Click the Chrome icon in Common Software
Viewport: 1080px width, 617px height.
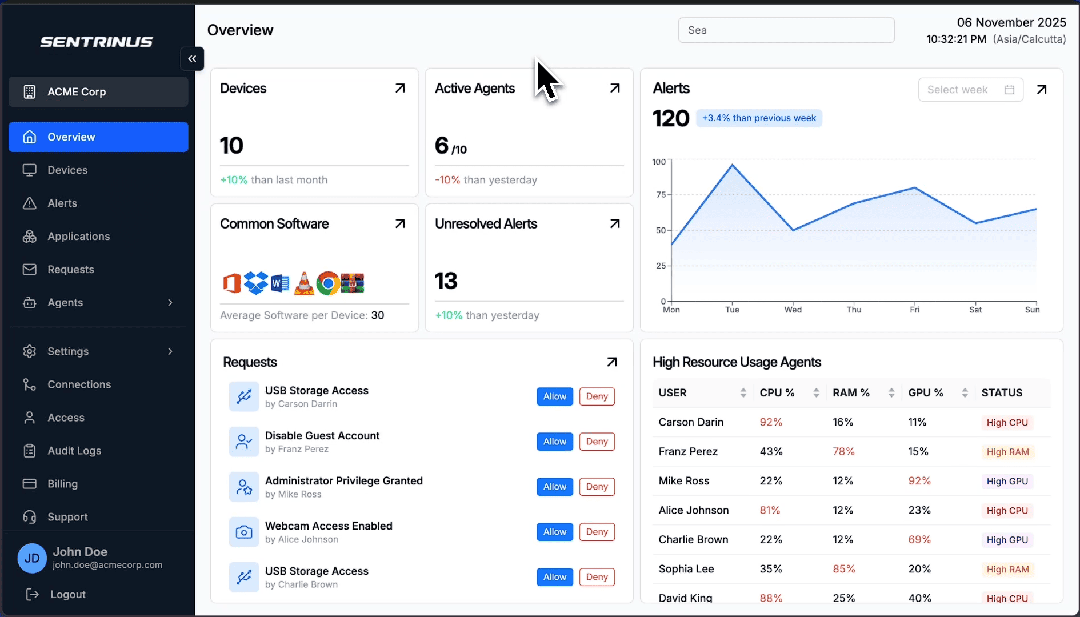tap(328, 283)
